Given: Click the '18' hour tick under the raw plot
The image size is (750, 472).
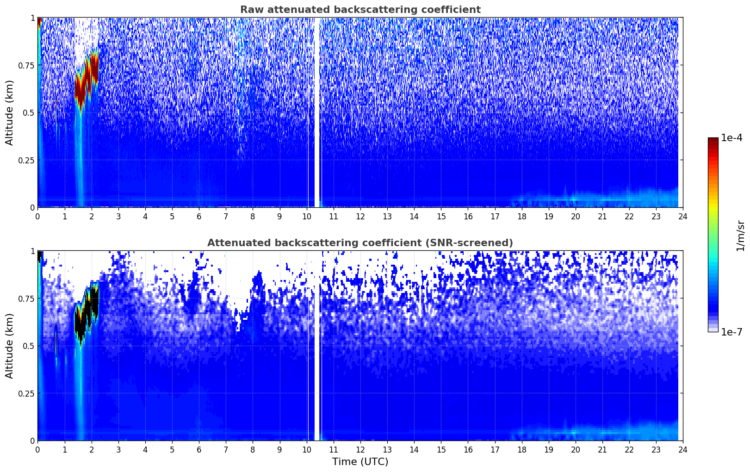Looking at the screenshot, I should (521, 216).
